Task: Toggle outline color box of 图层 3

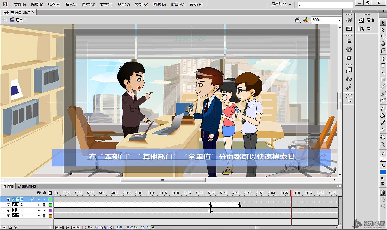Action: 50,215
